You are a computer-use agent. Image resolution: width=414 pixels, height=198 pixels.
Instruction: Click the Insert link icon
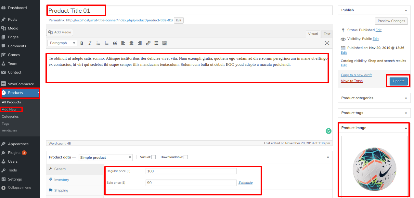pyautogui.click(x=148, y=43)
